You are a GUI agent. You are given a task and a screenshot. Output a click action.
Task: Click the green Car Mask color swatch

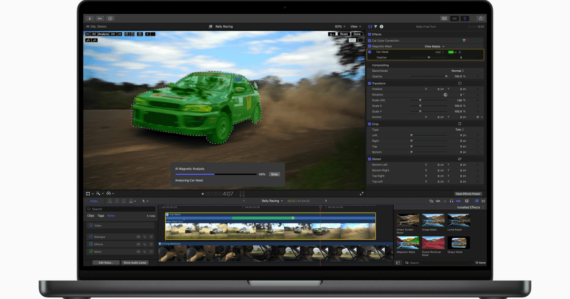pos(450,52)
